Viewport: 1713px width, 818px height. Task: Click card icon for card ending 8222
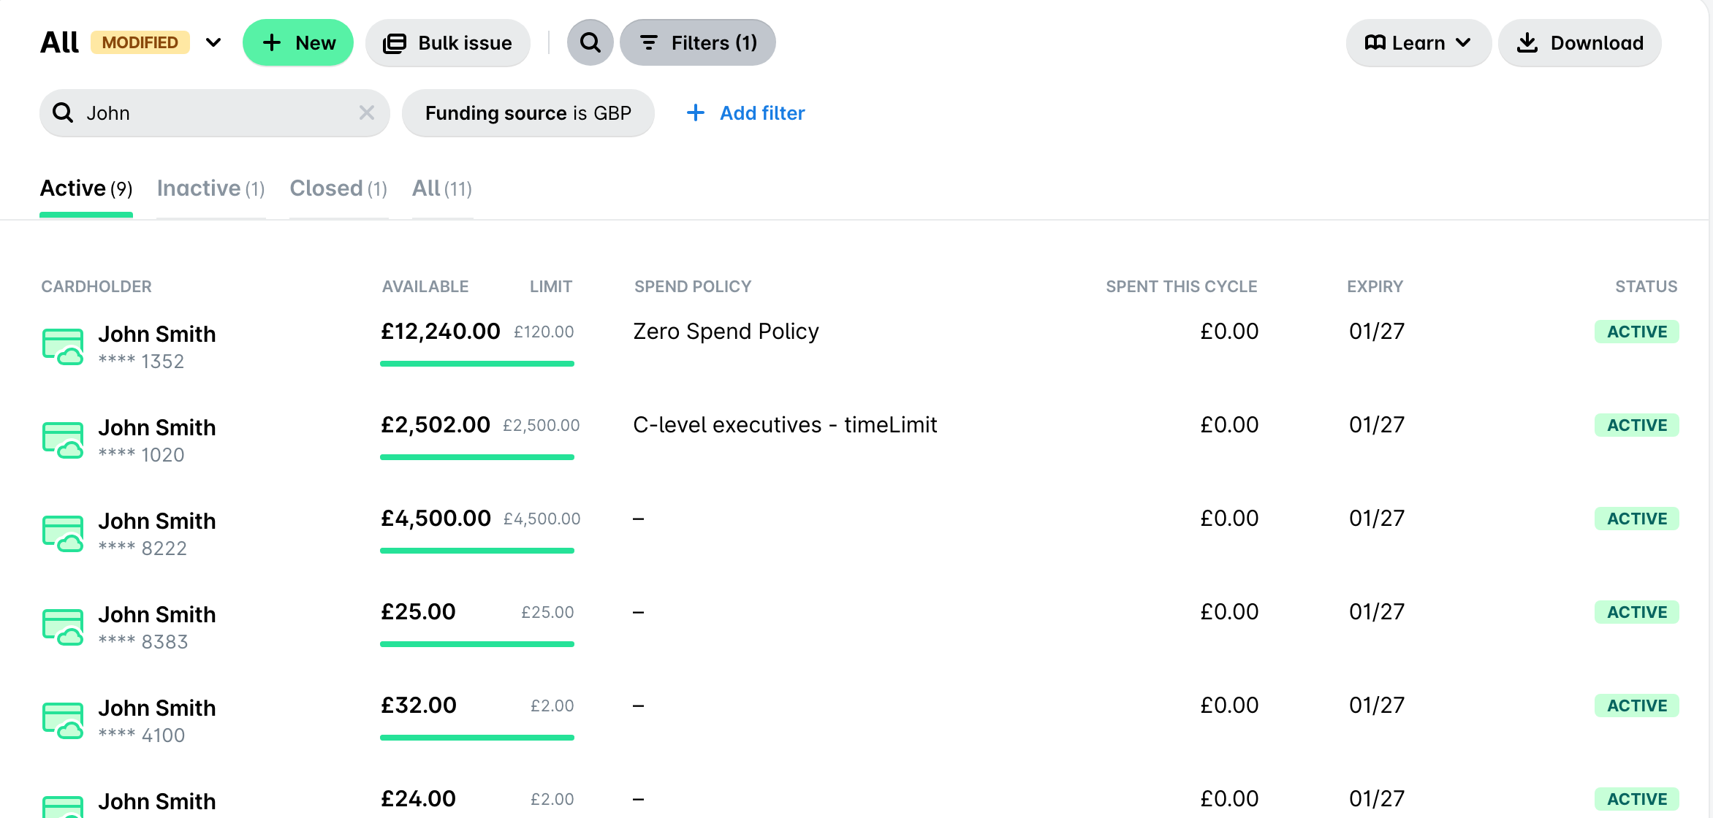click(x=63, y=533)
